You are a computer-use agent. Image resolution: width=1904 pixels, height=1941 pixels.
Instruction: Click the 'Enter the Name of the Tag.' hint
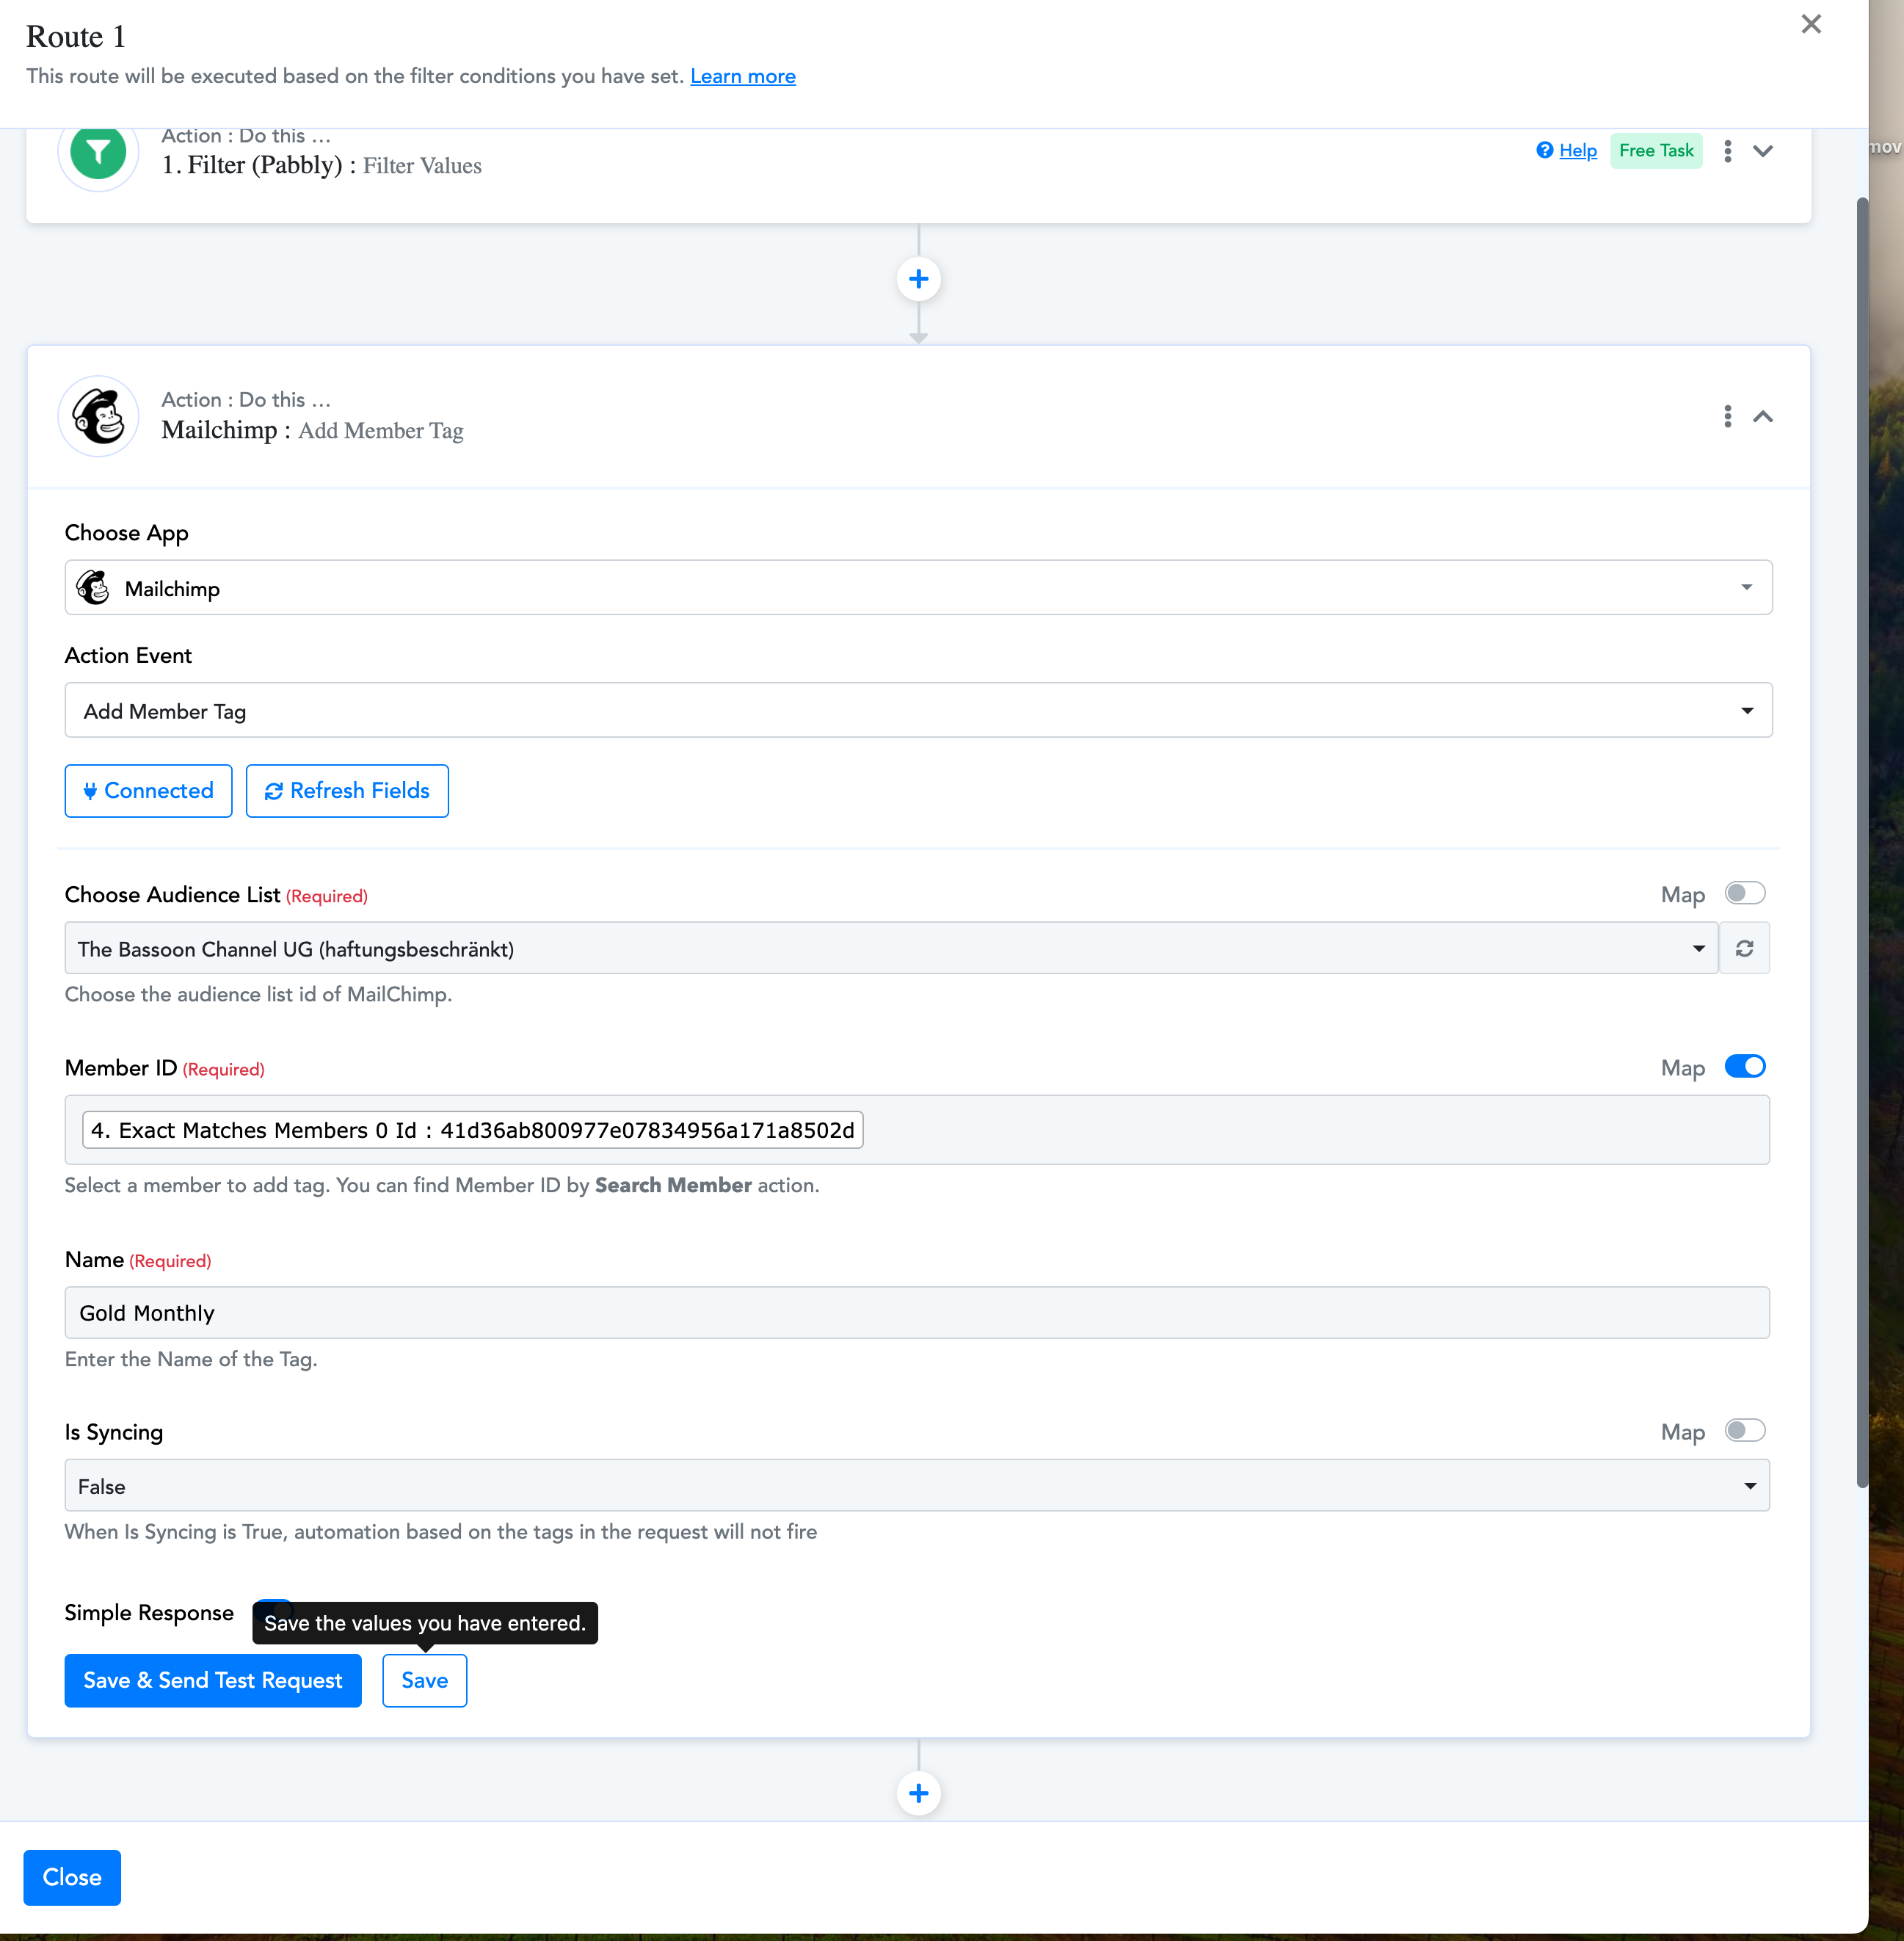point(191,1359)
